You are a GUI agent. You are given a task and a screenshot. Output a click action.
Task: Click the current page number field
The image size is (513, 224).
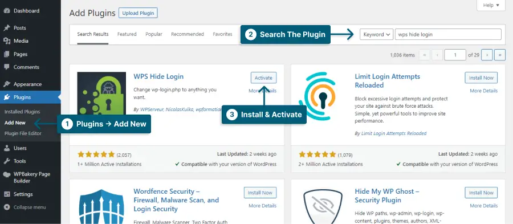455,55
